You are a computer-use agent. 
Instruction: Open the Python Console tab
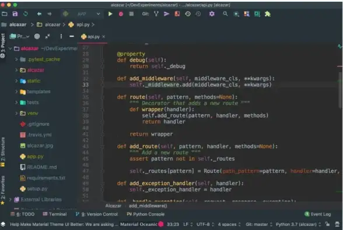[145, 214]
